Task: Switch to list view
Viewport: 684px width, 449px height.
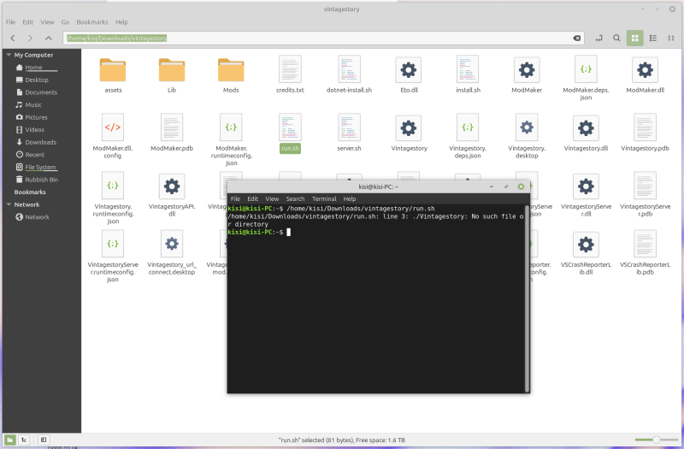Action: tap(653, 38)
